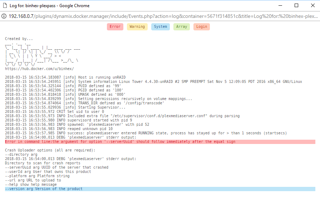320x199 pixels.
Task: Click 'entered RUNNING state' log line
Action: pyautogui.click(x=146, y=133)
